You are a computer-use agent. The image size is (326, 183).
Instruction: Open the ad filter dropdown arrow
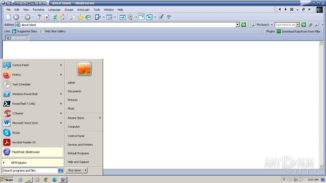(x=155, y=17)
